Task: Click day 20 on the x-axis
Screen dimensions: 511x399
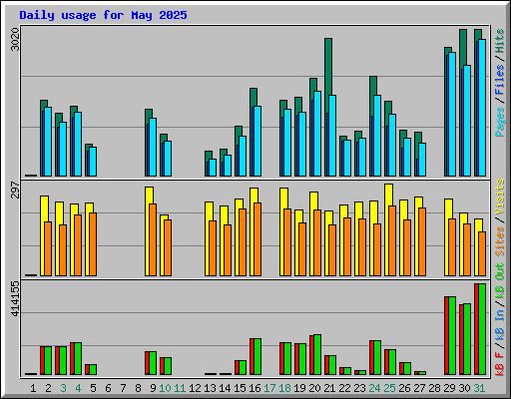Action: (314, 388)
